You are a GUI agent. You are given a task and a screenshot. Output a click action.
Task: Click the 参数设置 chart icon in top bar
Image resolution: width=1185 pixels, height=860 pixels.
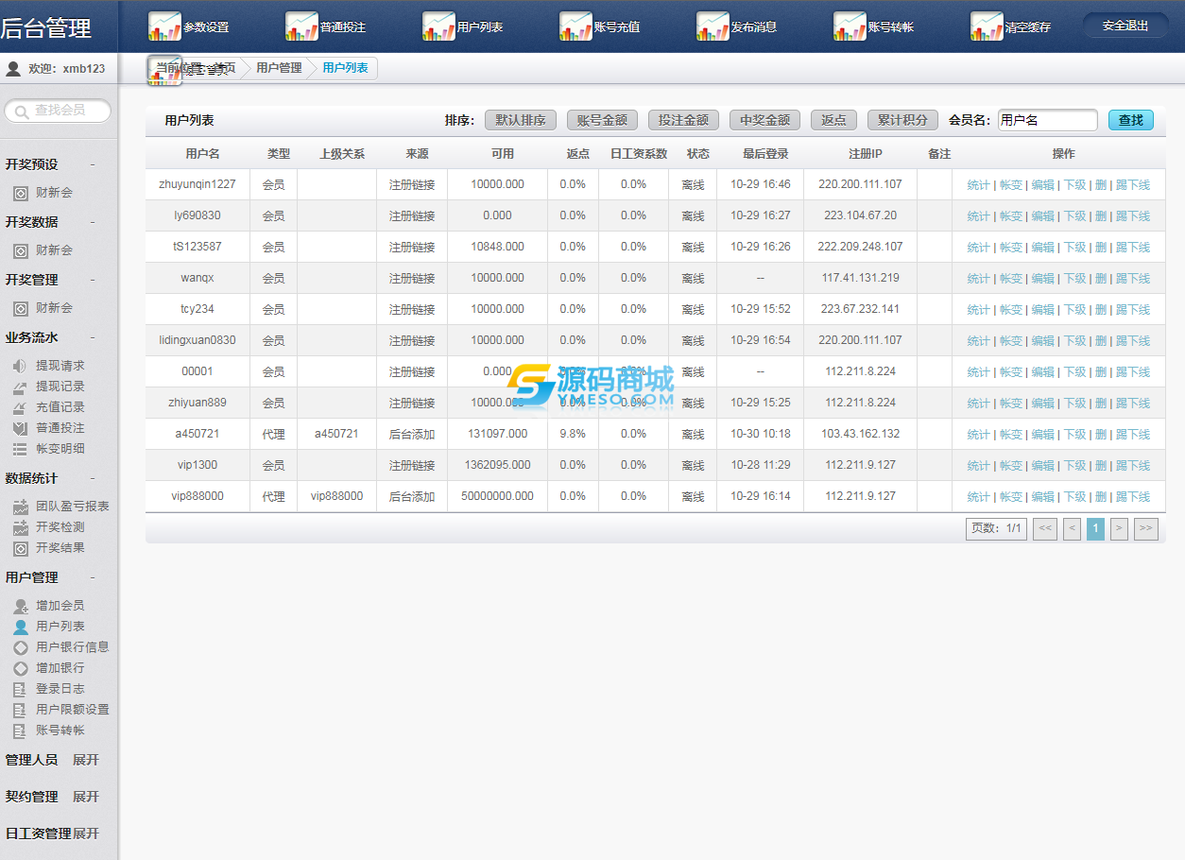(165, 26)
